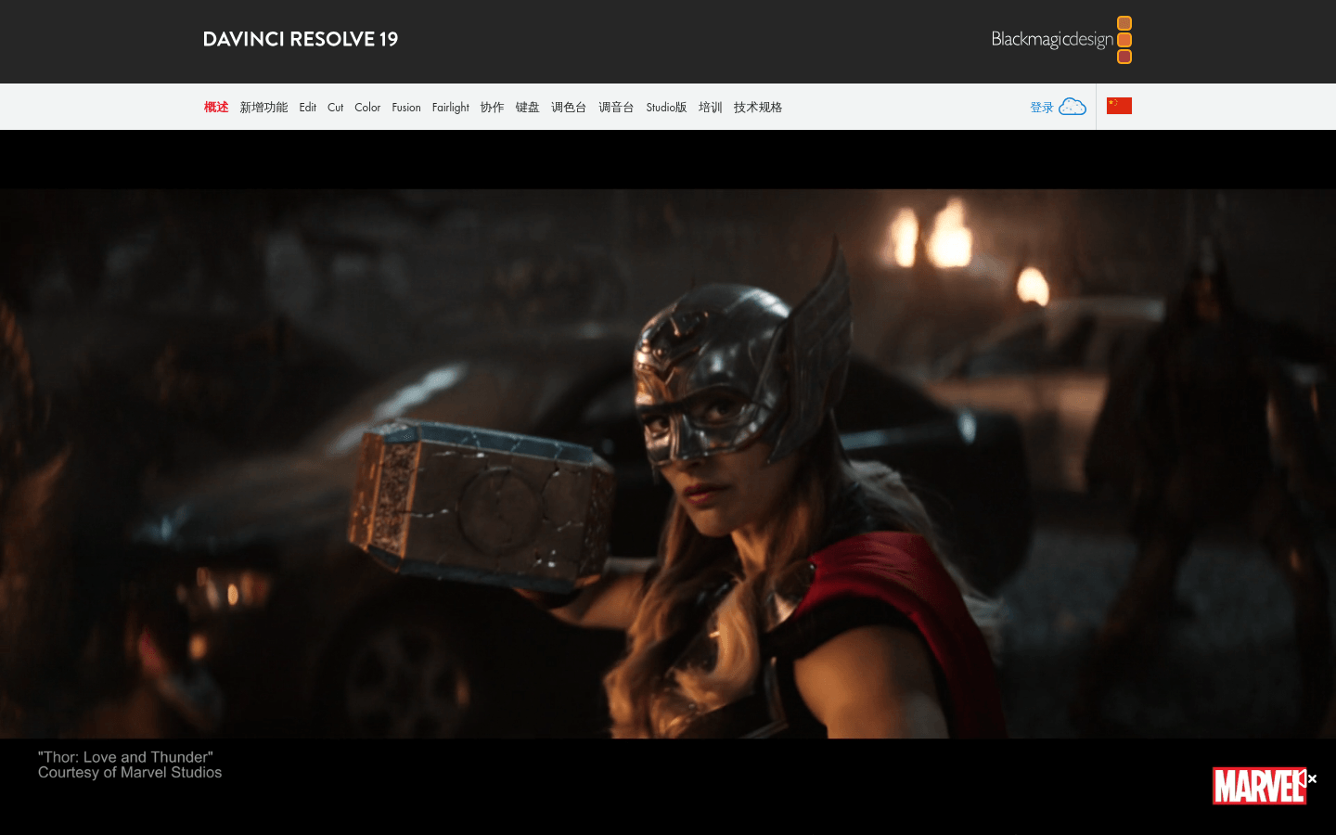
Task: Open the 调音台 consoles tab
Action: (616, 108)
